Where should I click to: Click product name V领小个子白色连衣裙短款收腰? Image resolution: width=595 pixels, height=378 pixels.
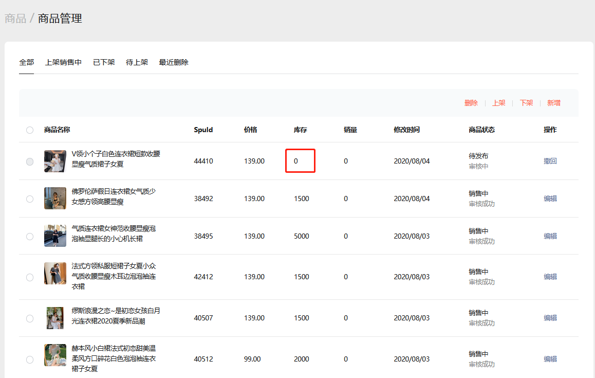(116, 154)
